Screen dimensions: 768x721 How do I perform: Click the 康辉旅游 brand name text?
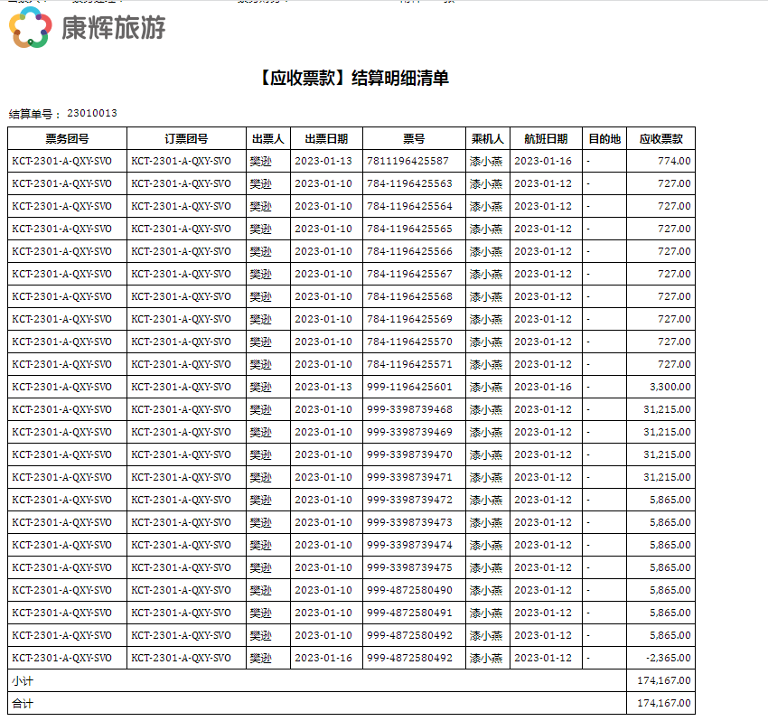point(113,29)
